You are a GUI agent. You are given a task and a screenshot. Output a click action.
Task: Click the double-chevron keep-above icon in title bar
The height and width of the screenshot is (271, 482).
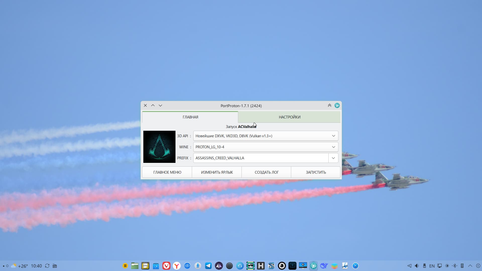[329, 105]
